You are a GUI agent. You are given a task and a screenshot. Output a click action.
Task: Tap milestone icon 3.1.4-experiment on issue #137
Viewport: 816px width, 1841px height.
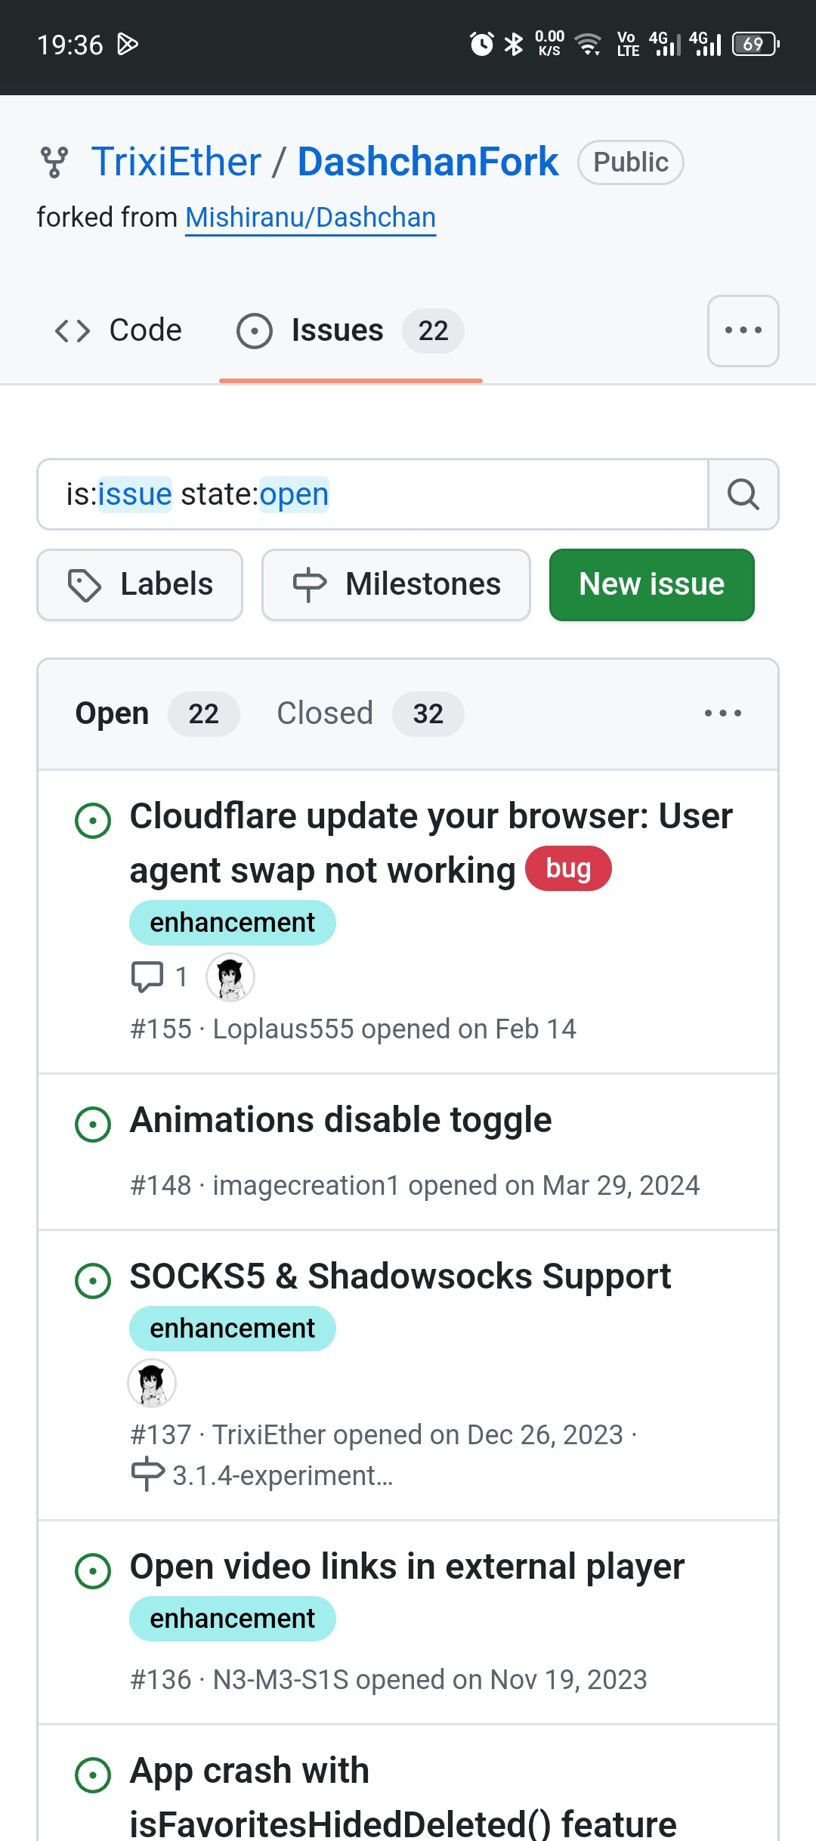147,1474
